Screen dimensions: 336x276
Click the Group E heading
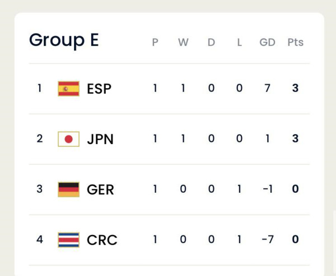(x=64, y=40)
